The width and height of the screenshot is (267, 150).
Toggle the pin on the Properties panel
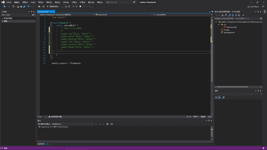(x=258, y=91)
